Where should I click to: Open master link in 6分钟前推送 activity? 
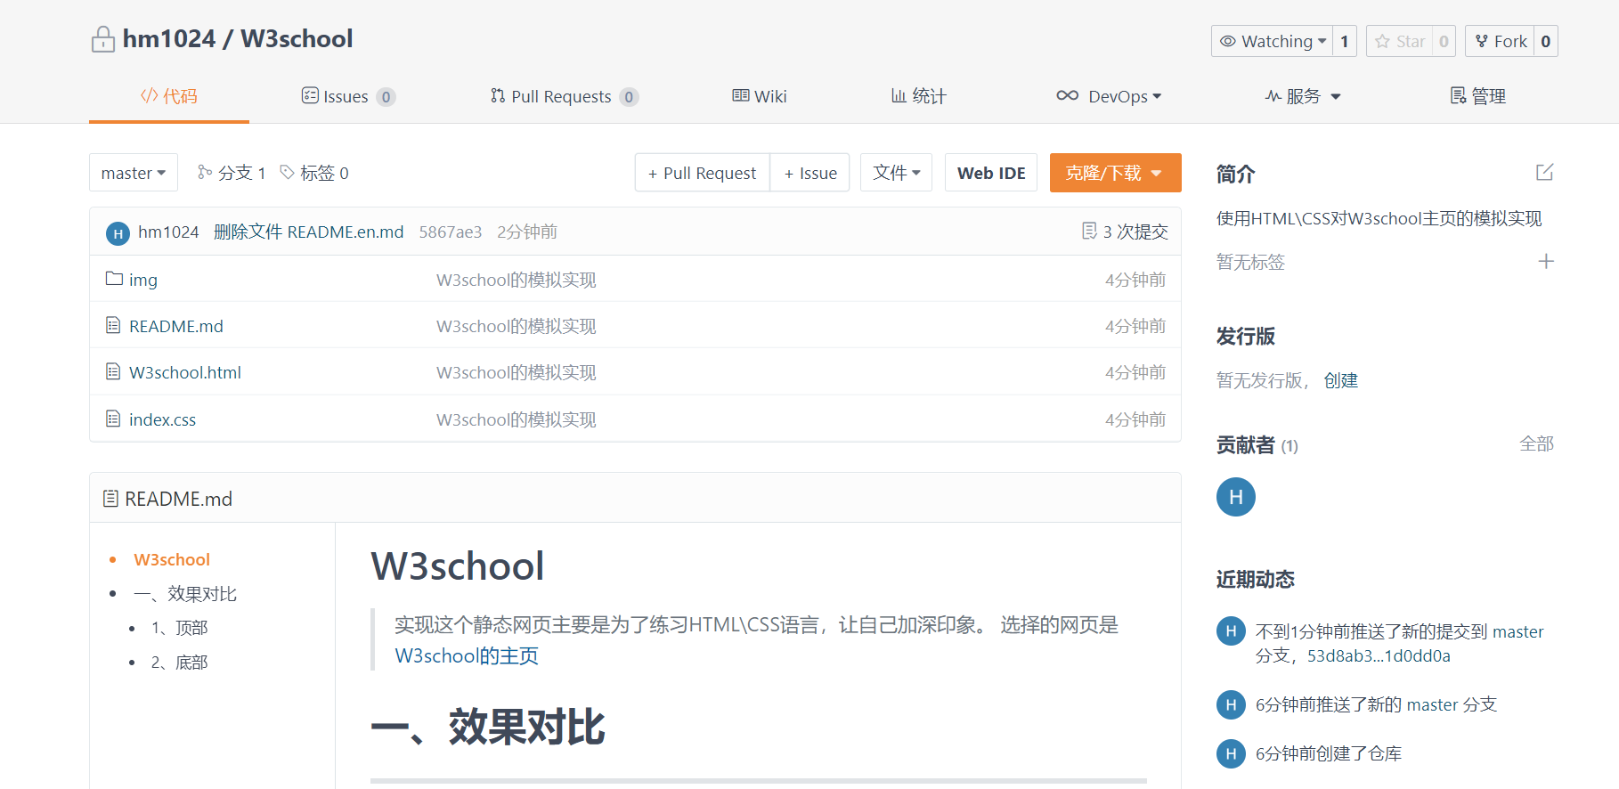pyautogui.click(x=1432, y=704)
